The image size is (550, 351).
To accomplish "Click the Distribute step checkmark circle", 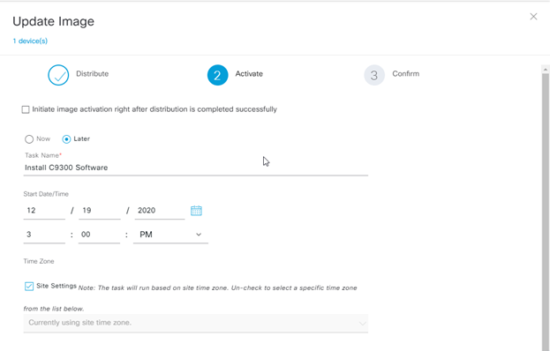I will (x=58, y=75).
